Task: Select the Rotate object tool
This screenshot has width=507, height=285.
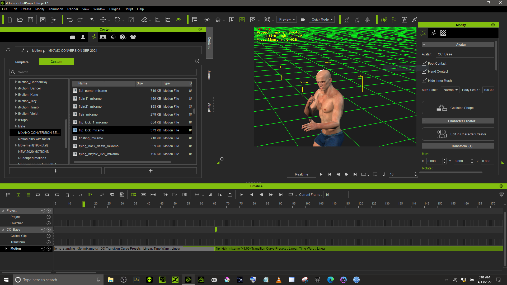Action: [x=117, y=20]
